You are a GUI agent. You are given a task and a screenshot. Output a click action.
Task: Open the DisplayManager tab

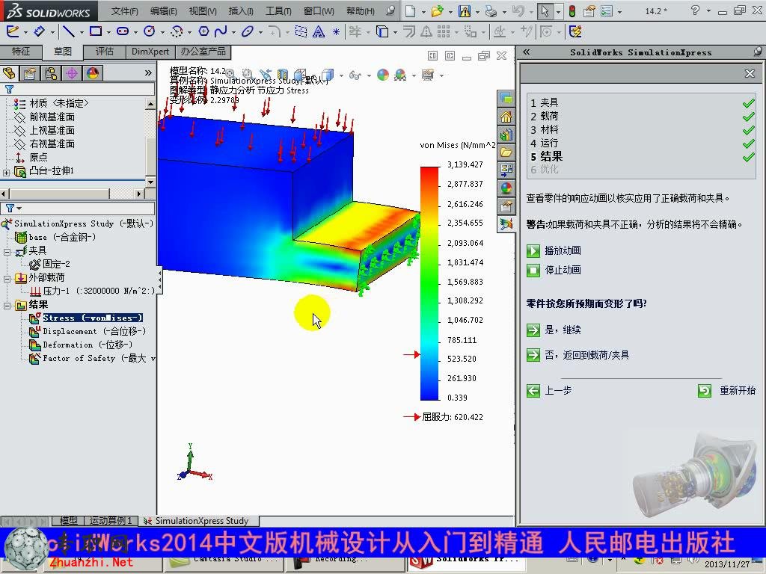click(x=93, y=73)
